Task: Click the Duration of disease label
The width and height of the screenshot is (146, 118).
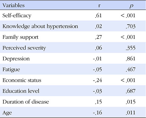Action: coord(26,102)
